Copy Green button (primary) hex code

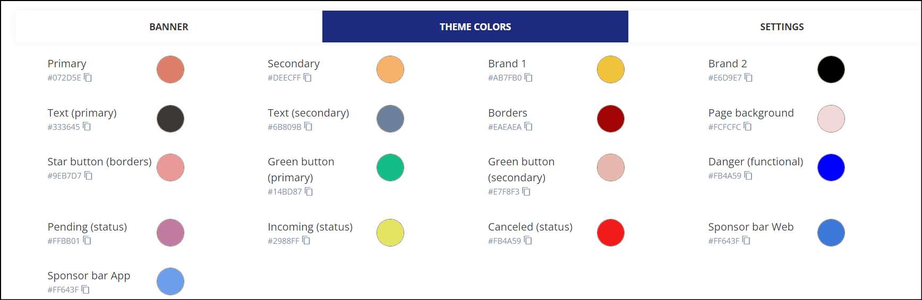tap(309, 192)
